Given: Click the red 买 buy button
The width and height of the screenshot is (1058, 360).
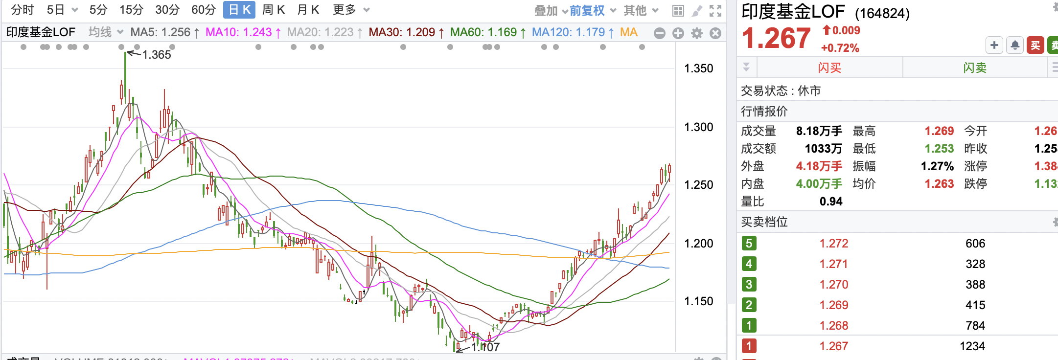Looking at the screenshot, I should (x=1035, y=45).
